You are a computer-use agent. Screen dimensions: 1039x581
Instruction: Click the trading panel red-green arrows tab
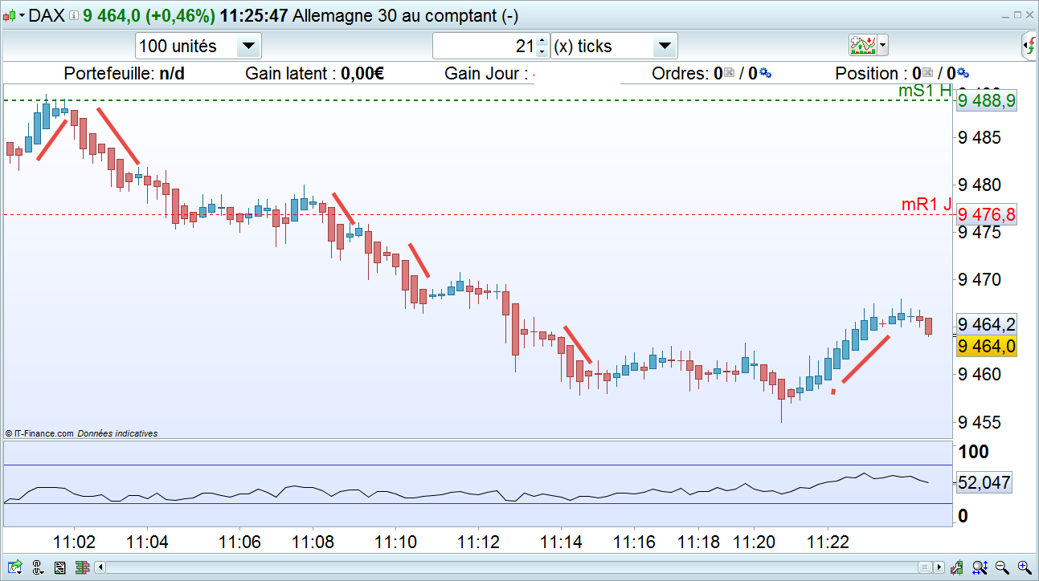coord(1029,46)
